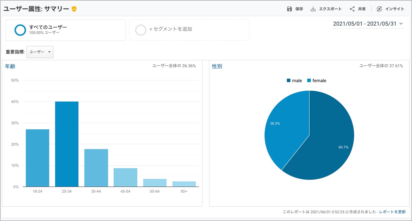Click the ユーザー属性: サマリー page title
Viewport: 412px width, 221px height.
pyautogui.click(x=36, y=9)
